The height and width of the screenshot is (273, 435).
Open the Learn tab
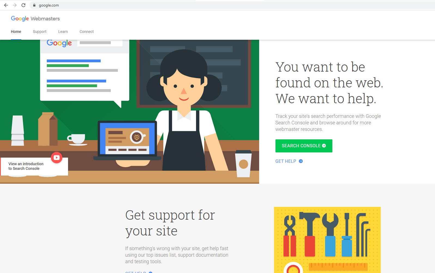(63, 32)
